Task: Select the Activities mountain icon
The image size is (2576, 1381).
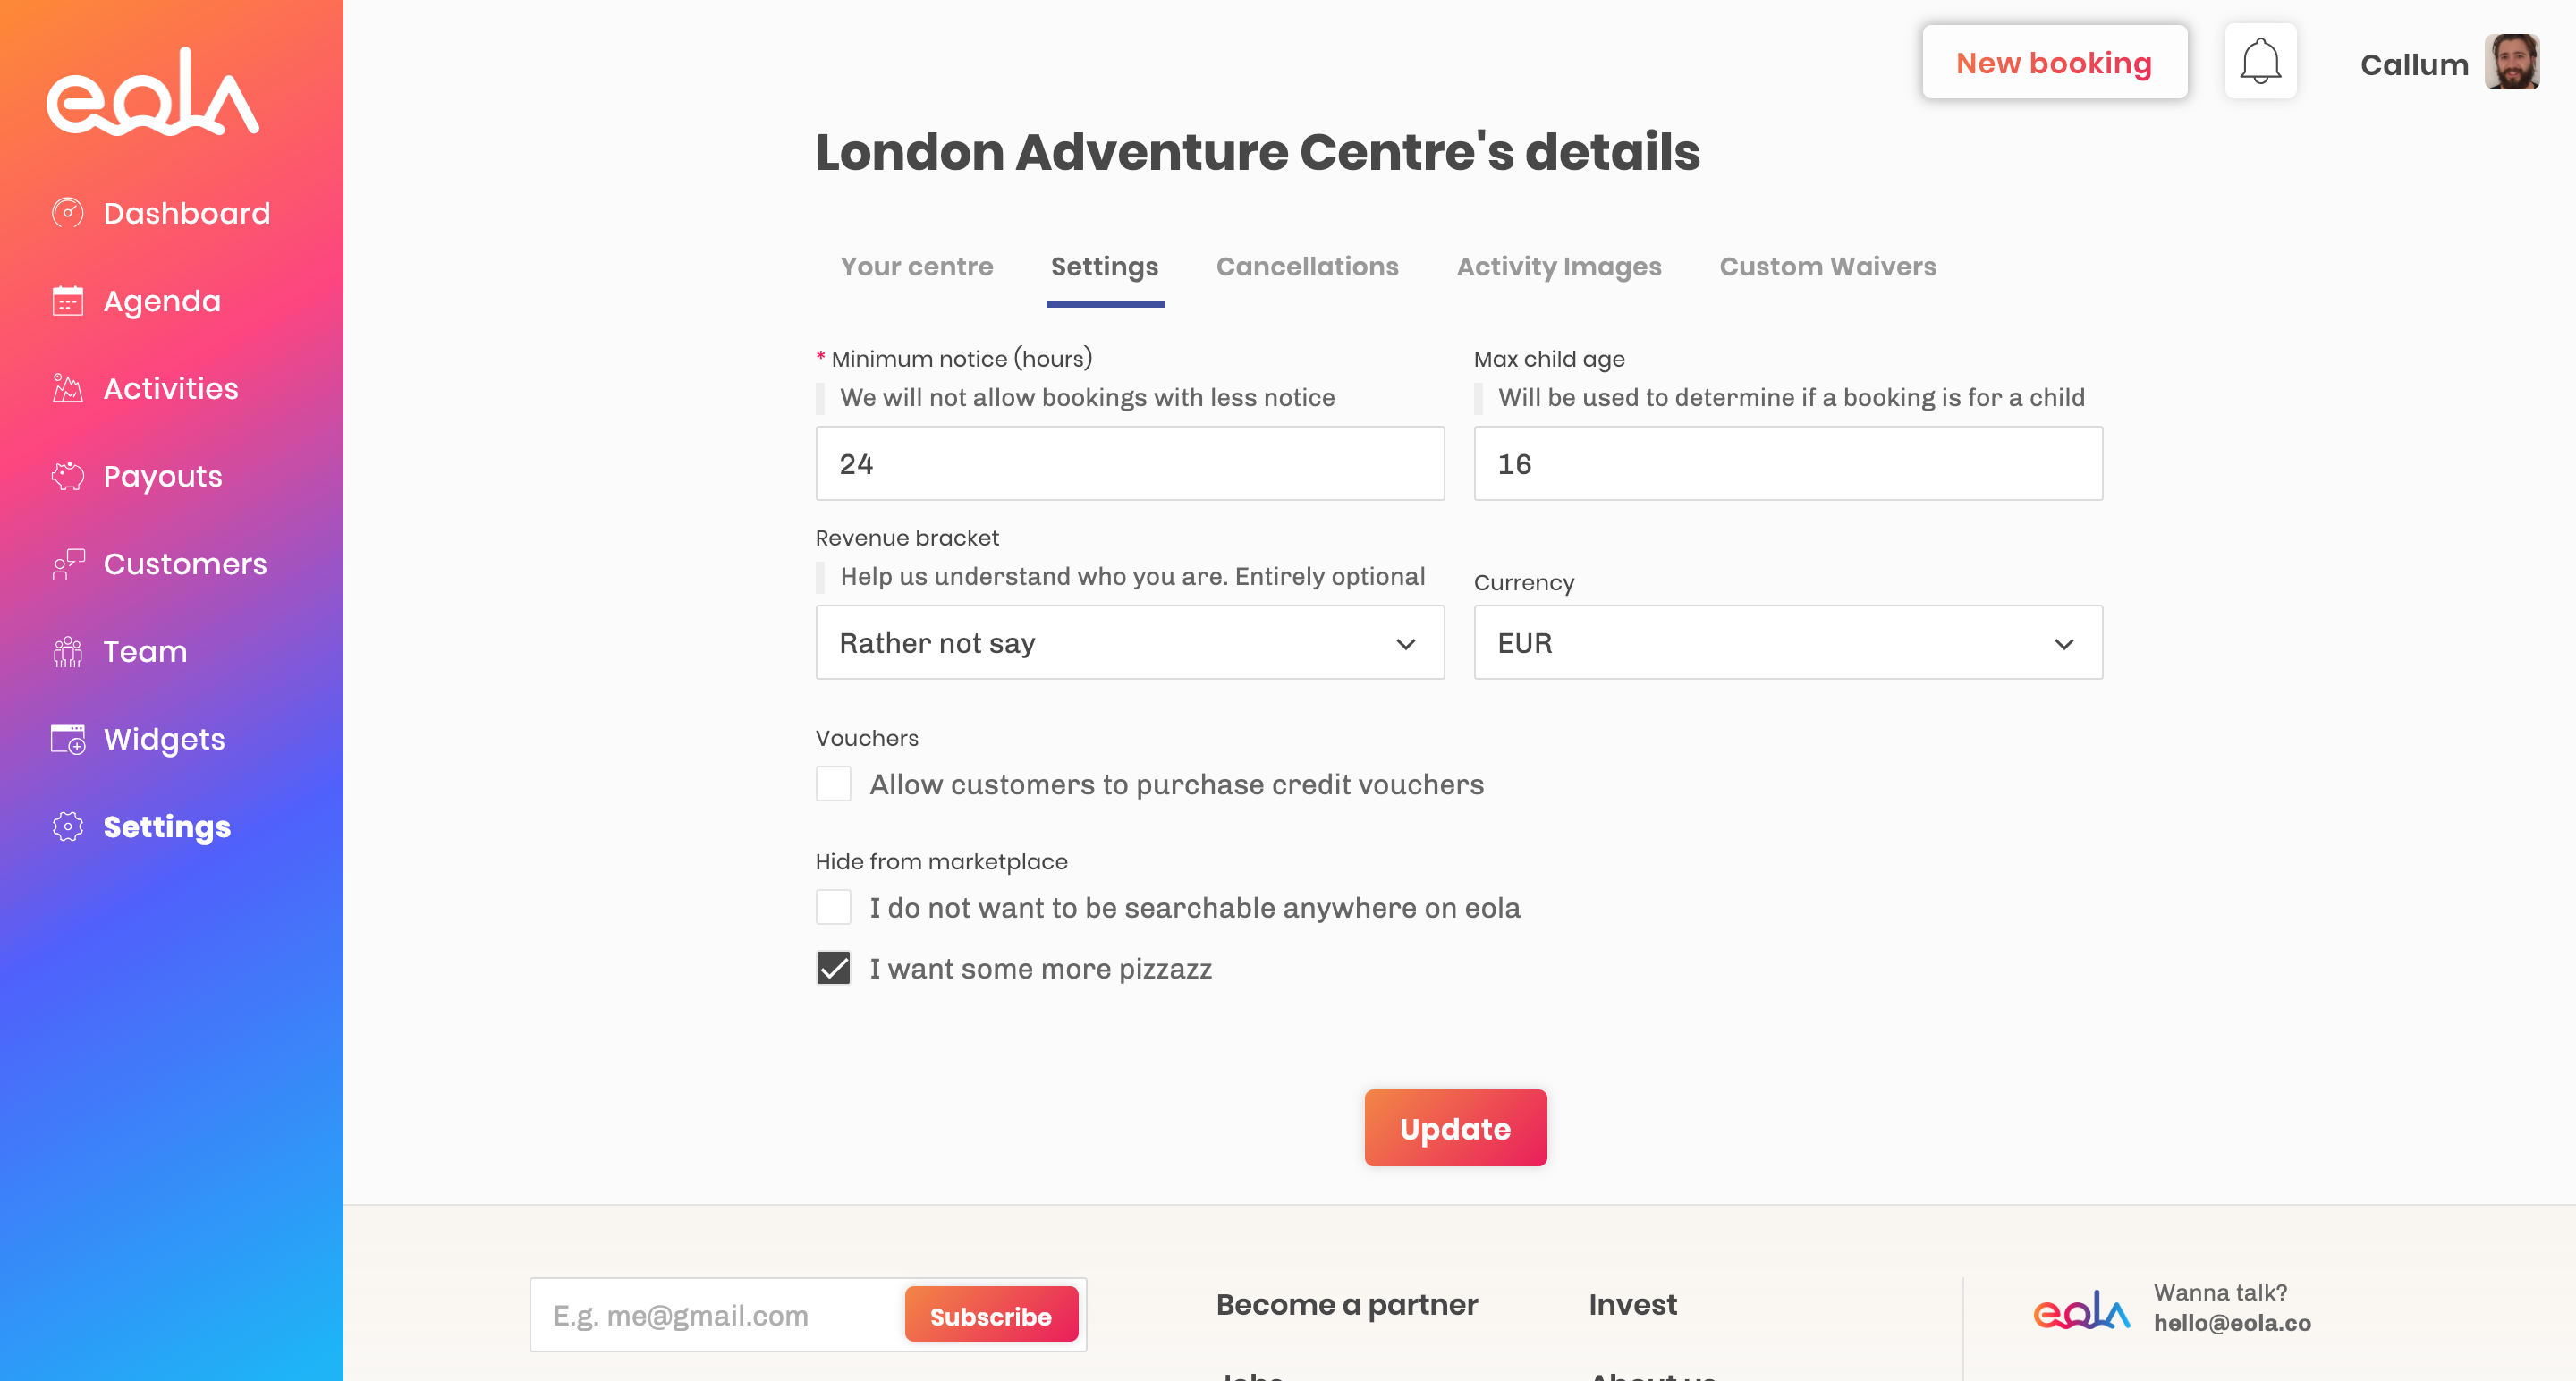Action: coord(68,388)
